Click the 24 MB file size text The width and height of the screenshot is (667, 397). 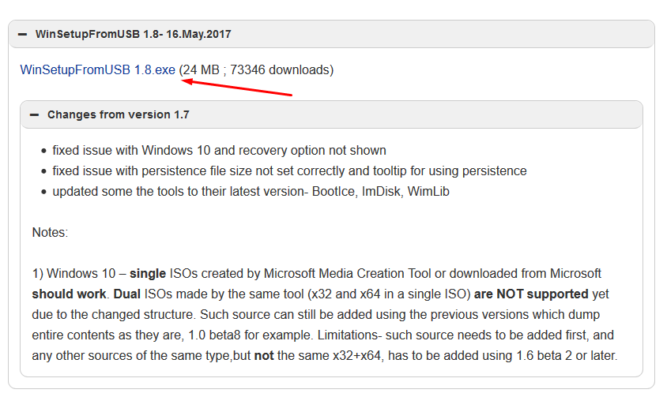(202, 70)
